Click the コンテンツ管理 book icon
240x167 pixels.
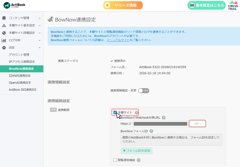click(x=4, y=18)
